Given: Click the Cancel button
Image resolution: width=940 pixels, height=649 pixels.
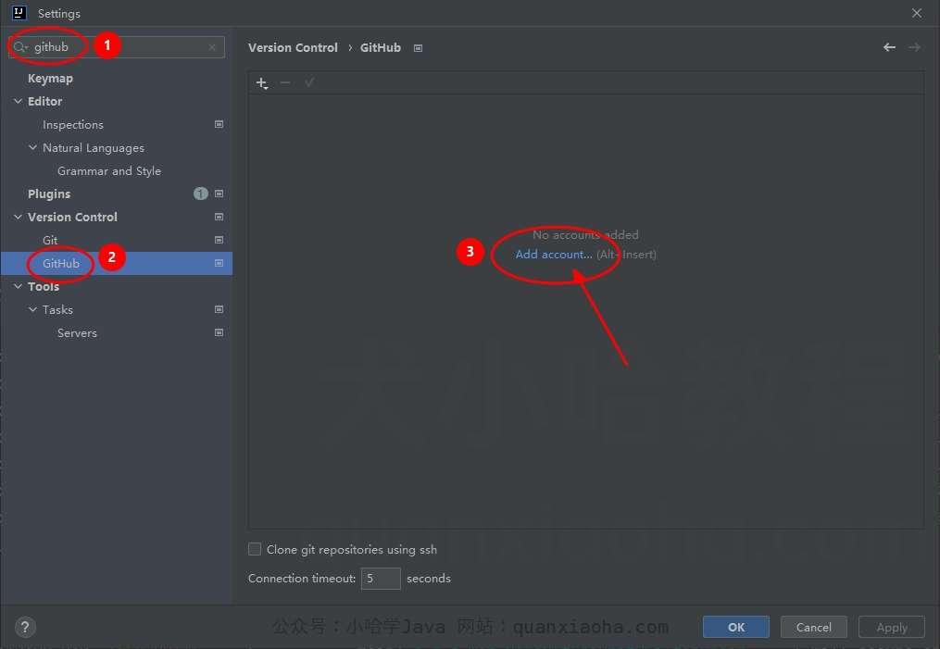Looking at the screenshot, I should click(x=813, y=627).
